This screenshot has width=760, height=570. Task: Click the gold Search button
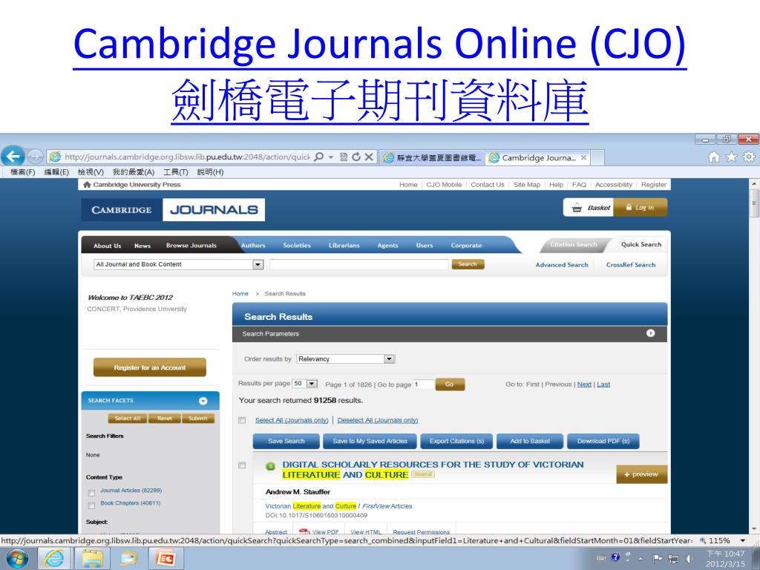point(468,264)
